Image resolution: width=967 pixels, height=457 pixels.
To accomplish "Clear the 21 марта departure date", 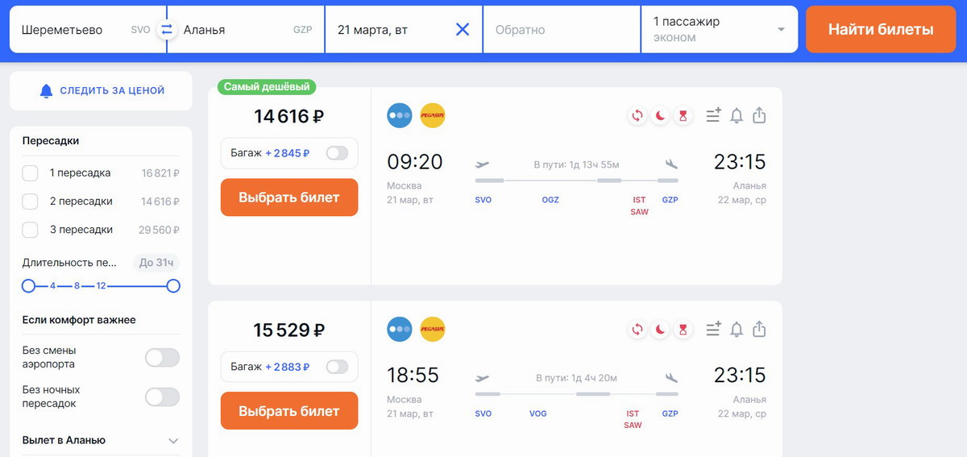I will click(x=463, y=30).
